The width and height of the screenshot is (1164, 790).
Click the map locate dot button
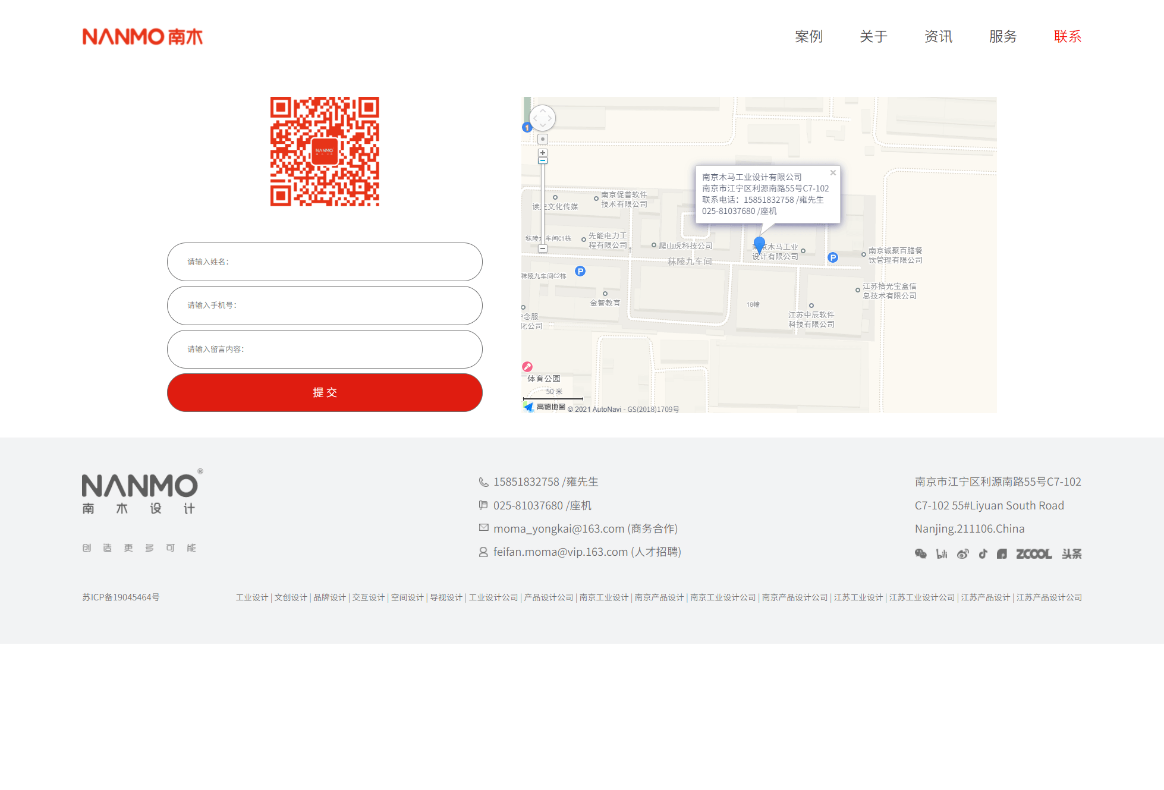pyautogui.click(x=543, y=139)
